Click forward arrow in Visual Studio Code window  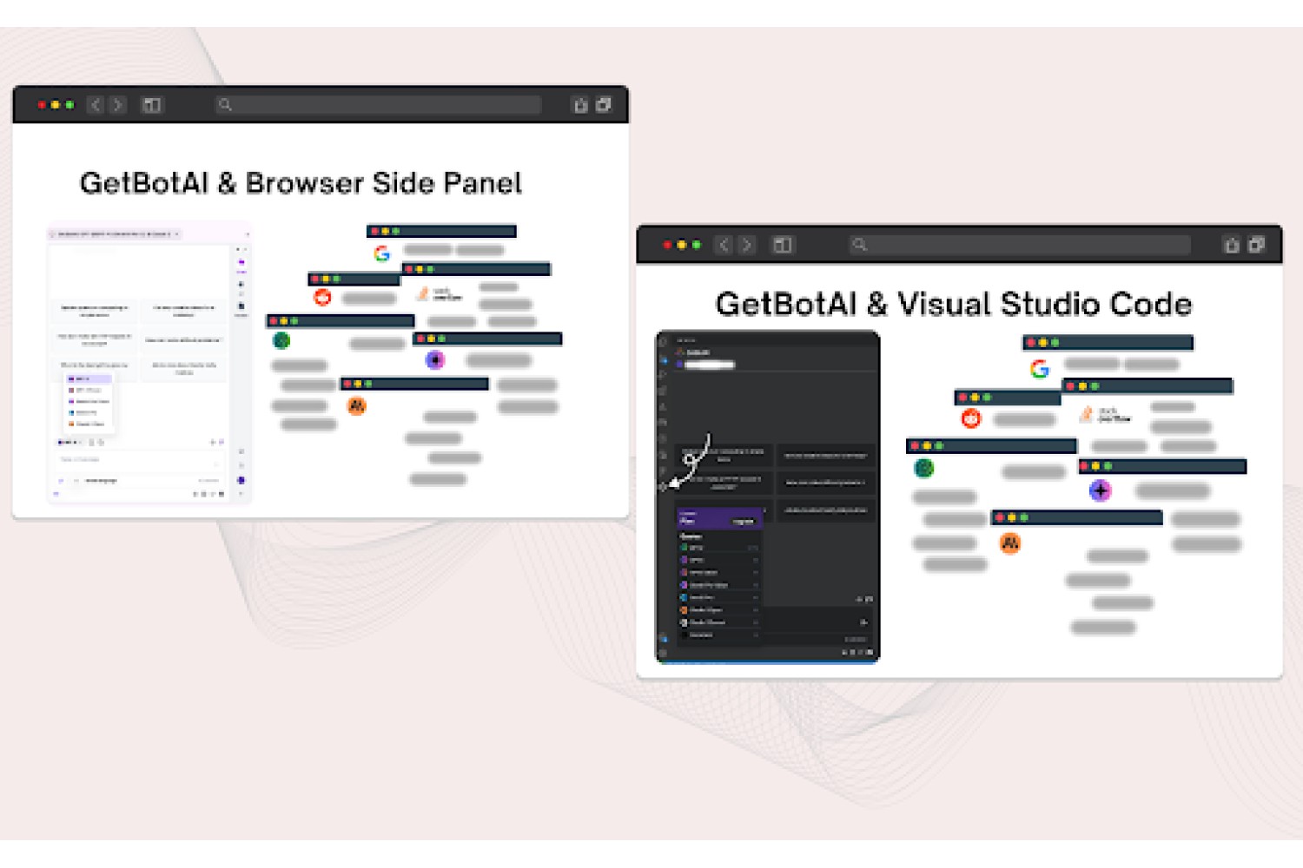(x=747, y=245)
